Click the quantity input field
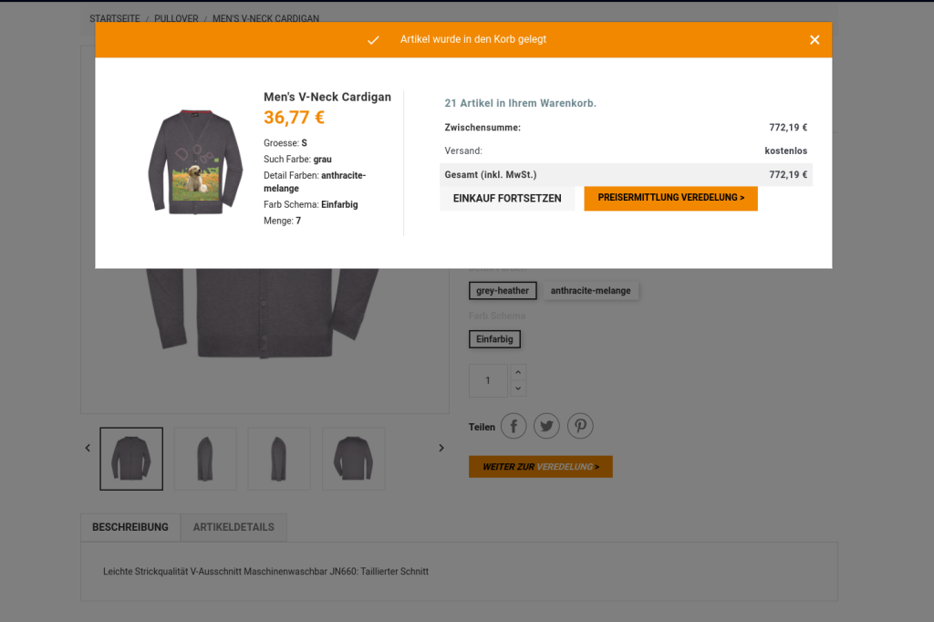934x622 pixels. point(489,380)
